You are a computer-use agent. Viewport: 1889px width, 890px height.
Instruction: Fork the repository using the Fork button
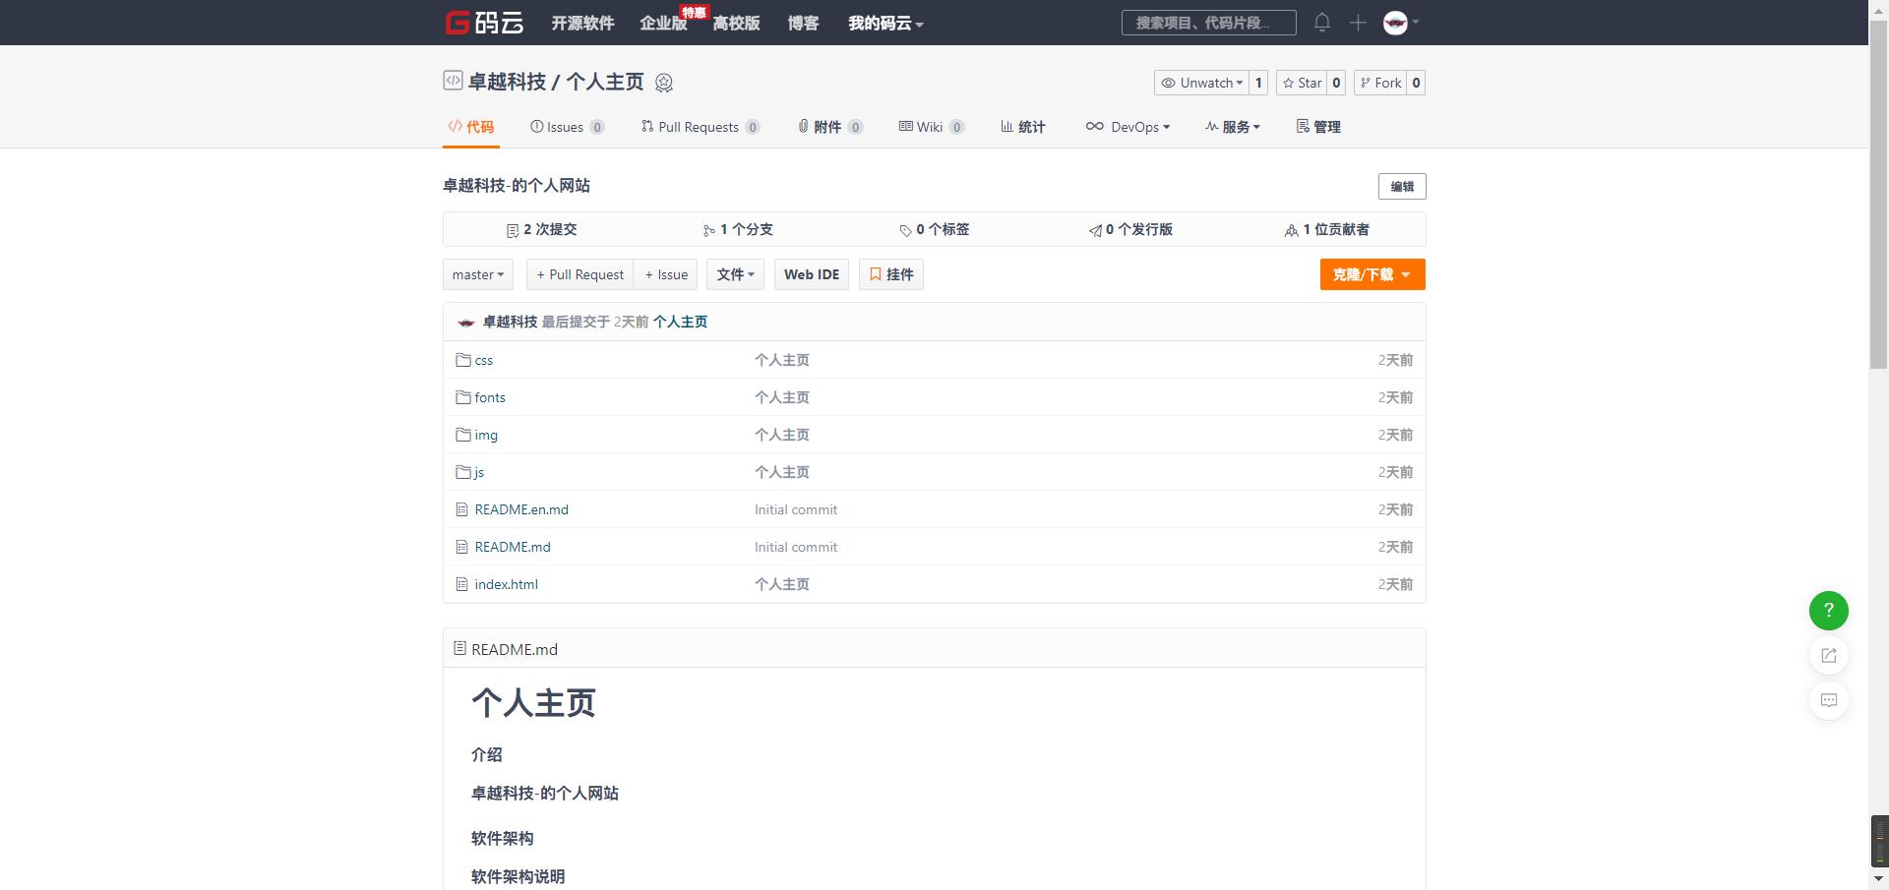(x=1383, y=83)
